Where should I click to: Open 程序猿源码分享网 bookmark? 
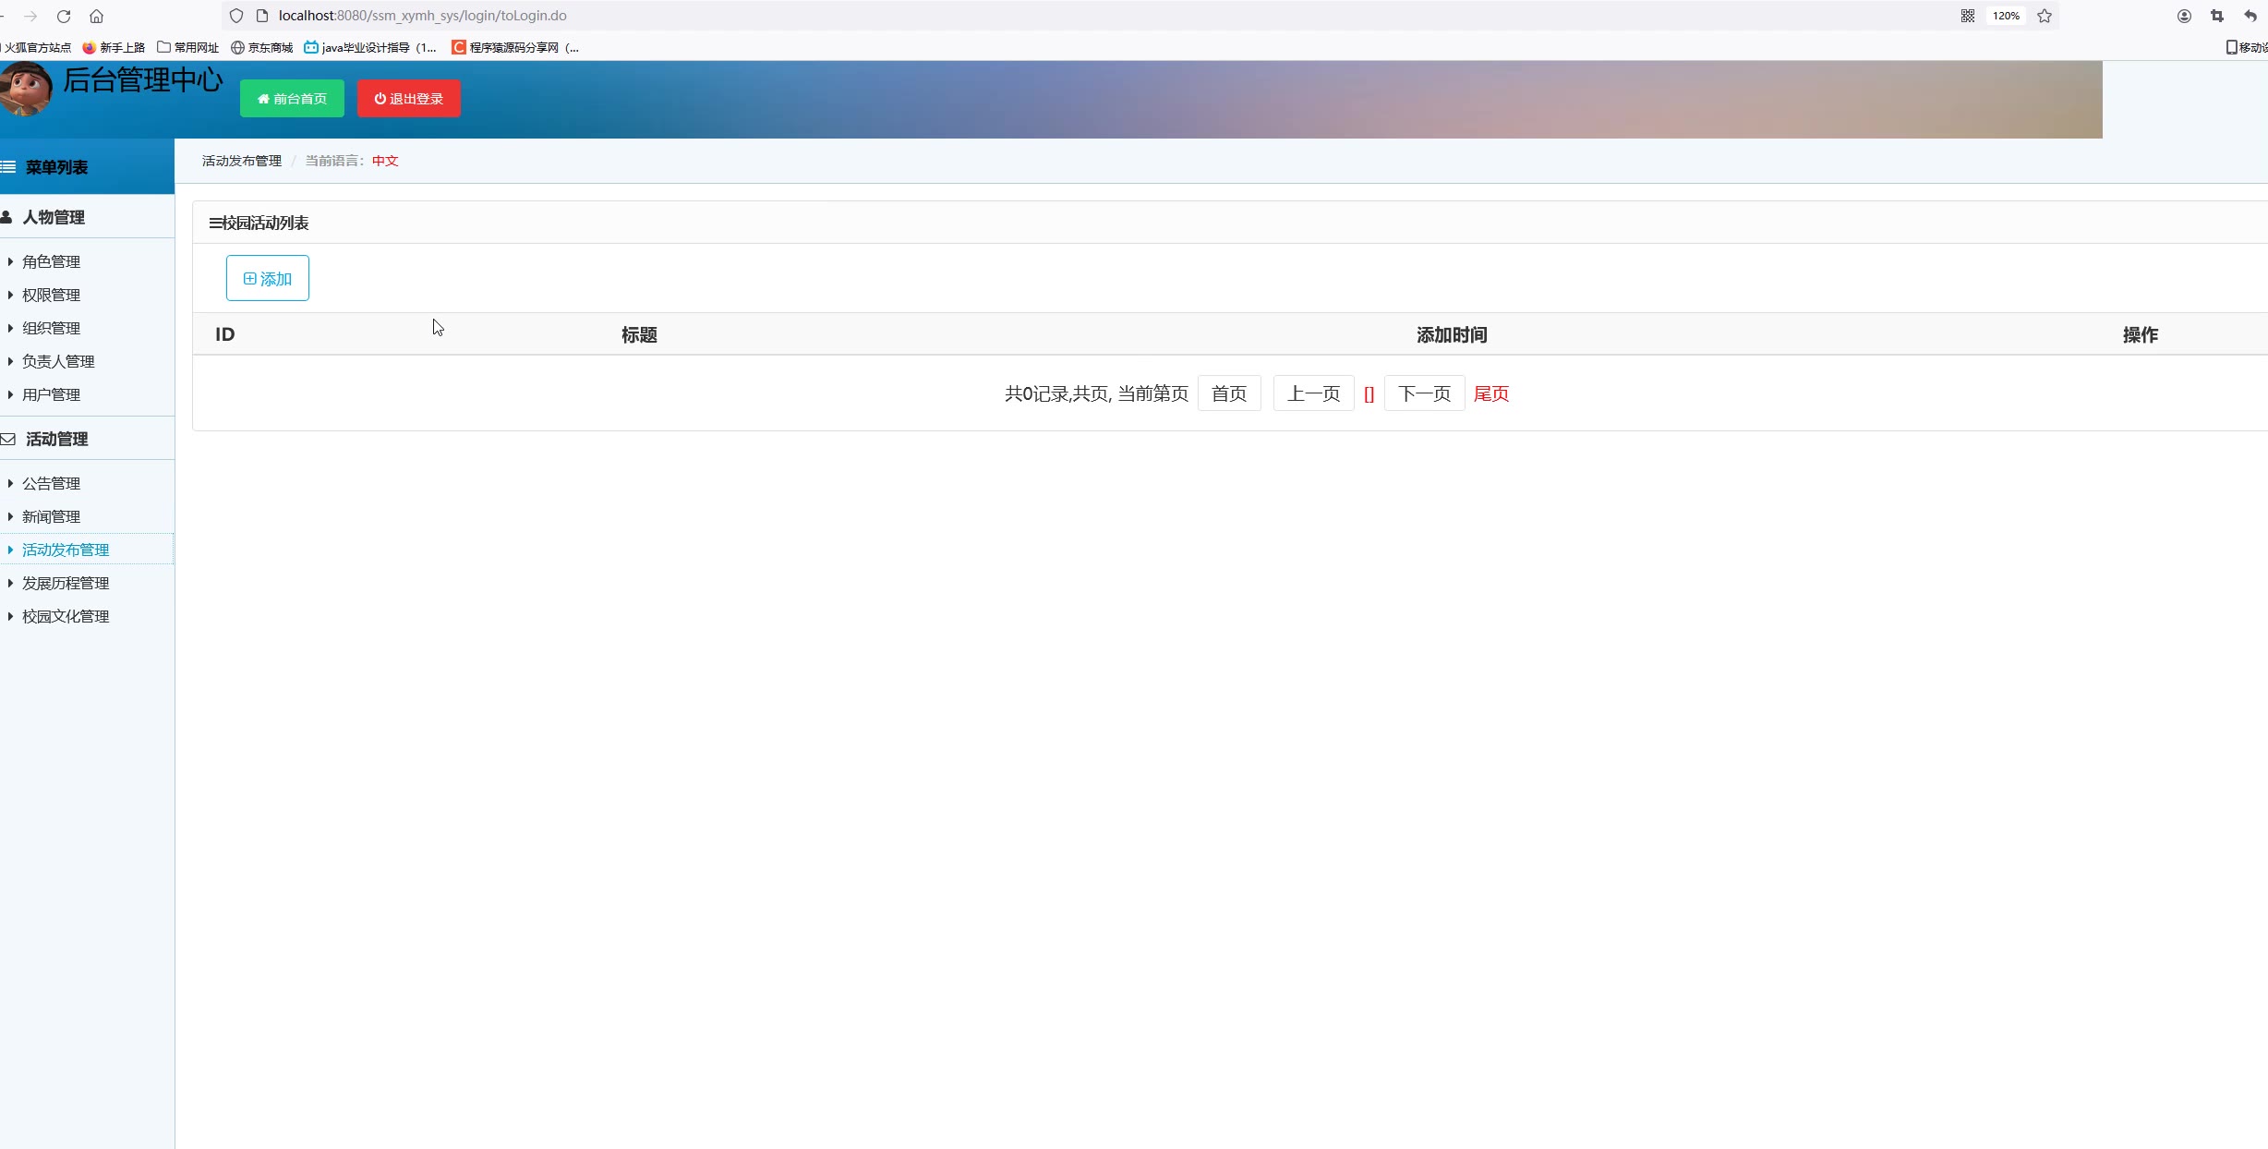click(x=515, y=47)
